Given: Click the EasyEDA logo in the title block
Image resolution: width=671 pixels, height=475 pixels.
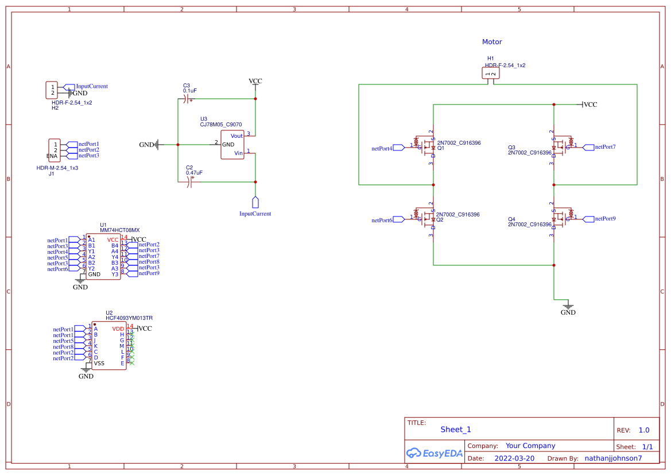Looking at the screenshot, I should coord(435,453).
